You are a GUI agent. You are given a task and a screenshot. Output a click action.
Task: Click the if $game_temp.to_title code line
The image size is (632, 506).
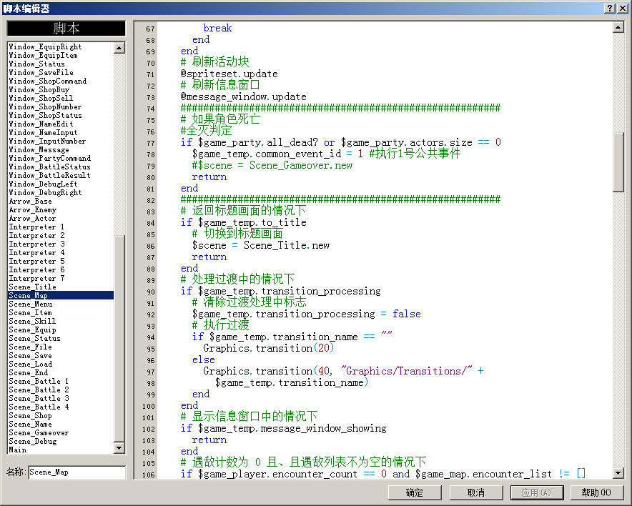click(x=244, y=222)
